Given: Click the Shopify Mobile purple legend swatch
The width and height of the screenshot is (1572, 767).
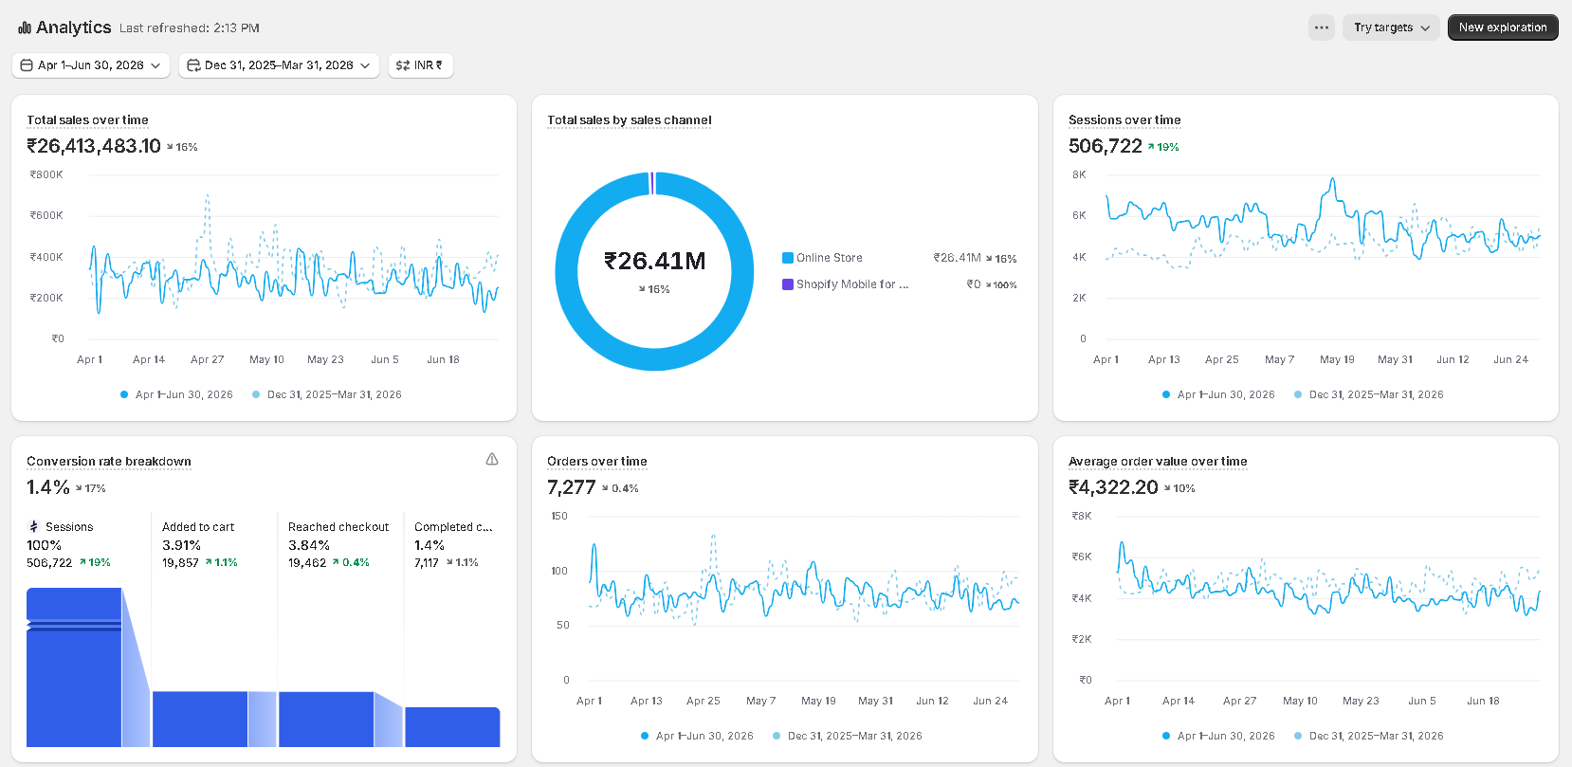Looking at the screenshot, I should tap(788, 284).
